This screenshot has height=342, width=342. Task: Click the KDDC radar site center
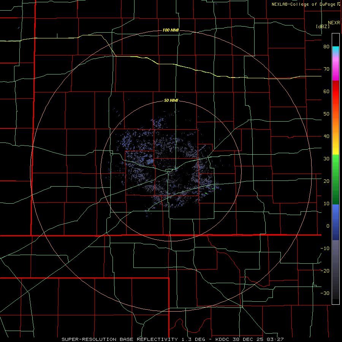pos(171,171)
